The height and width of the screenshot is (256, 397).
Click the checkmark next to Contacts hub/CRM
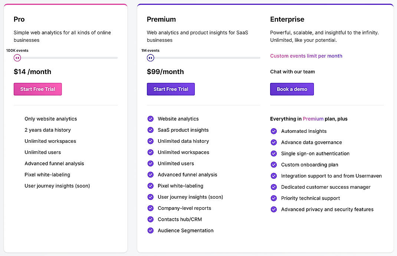click(x=151, y=219)
